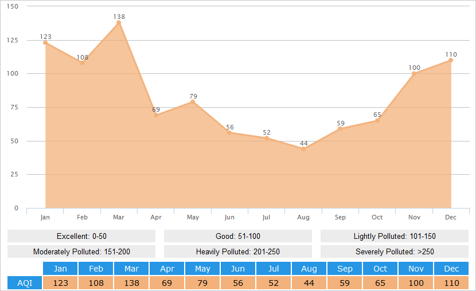476x291 pixels.
Task: Select the 'Severely Polluted: >250' legend box
Action: (395, 251)
